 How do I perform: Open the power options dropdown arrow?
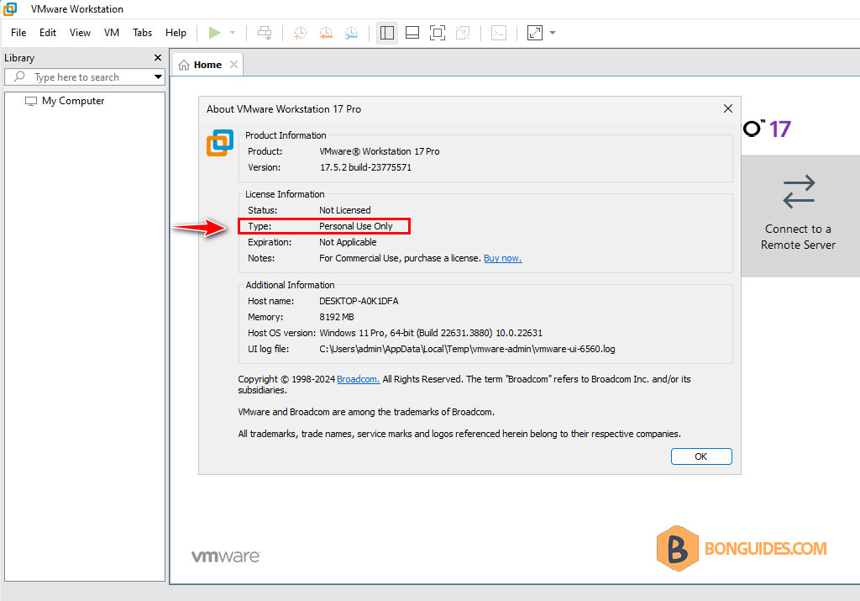click(x=233, y=33)
